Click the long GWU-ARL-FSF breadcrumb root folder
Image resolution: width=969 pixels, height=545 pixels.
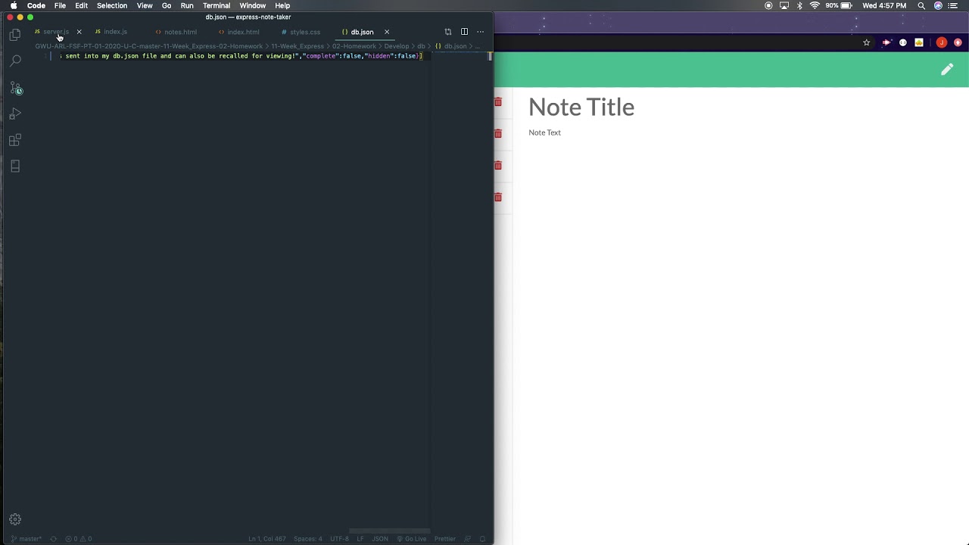pos(148,46)
